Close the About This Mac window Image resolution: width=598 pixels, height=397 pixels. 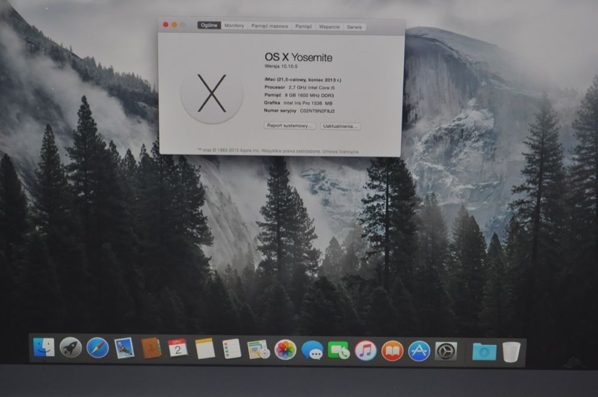pos(166,25)
